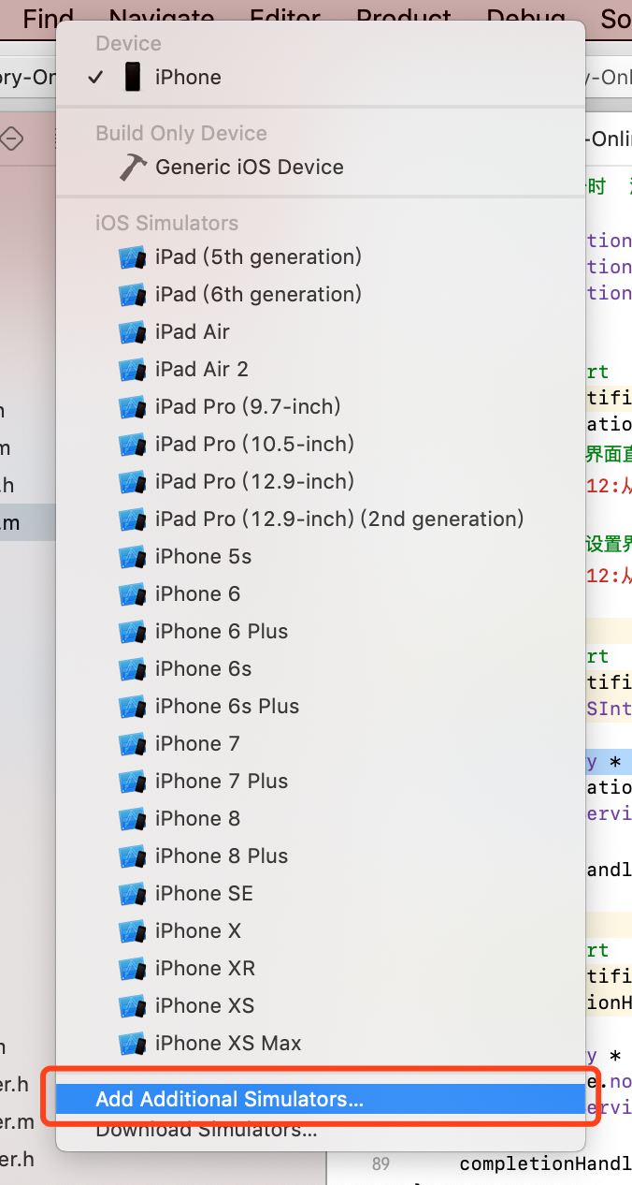Choose the iPhone 5s simulator

321,556
